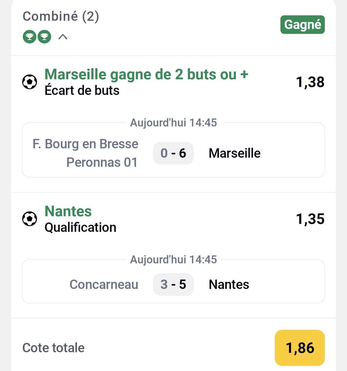Select the Marseille team name in match card

[234, 153]
